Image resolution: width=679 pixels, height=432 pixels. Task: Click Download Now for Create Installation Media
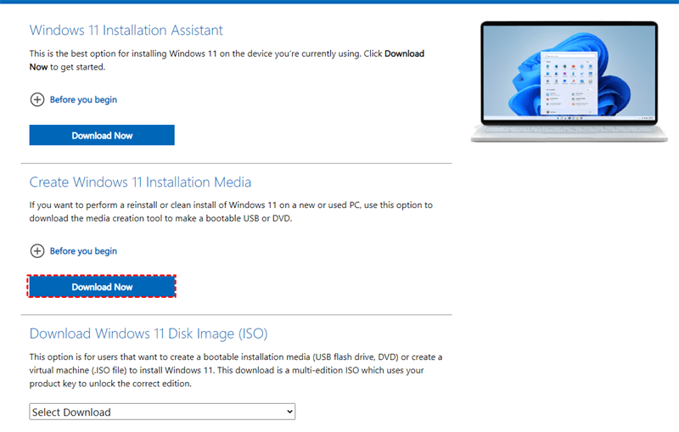tap(102, 287)
